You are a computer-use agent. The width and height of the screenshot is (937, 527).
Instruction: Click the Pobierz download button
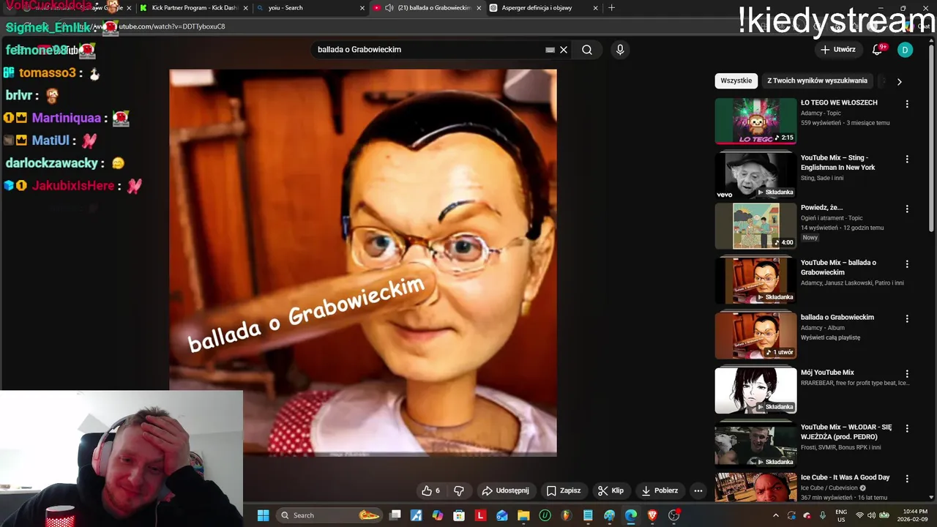tap(660, 490)
